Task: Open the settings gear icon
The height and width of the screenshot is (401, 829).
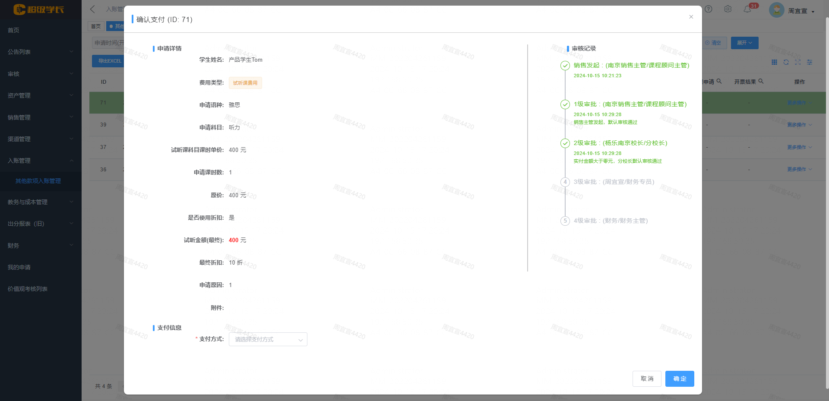Action: point(728,9)
